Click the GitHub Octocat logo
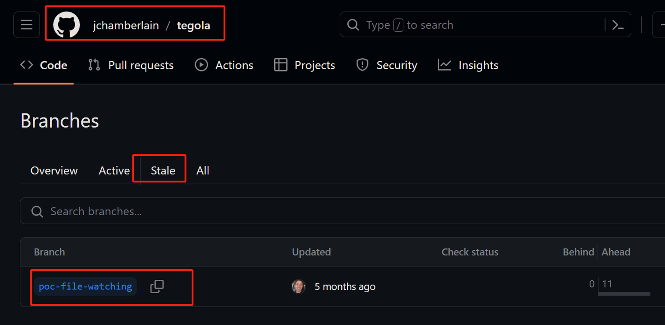Viewport: 665px width, 325px height. 66,25
